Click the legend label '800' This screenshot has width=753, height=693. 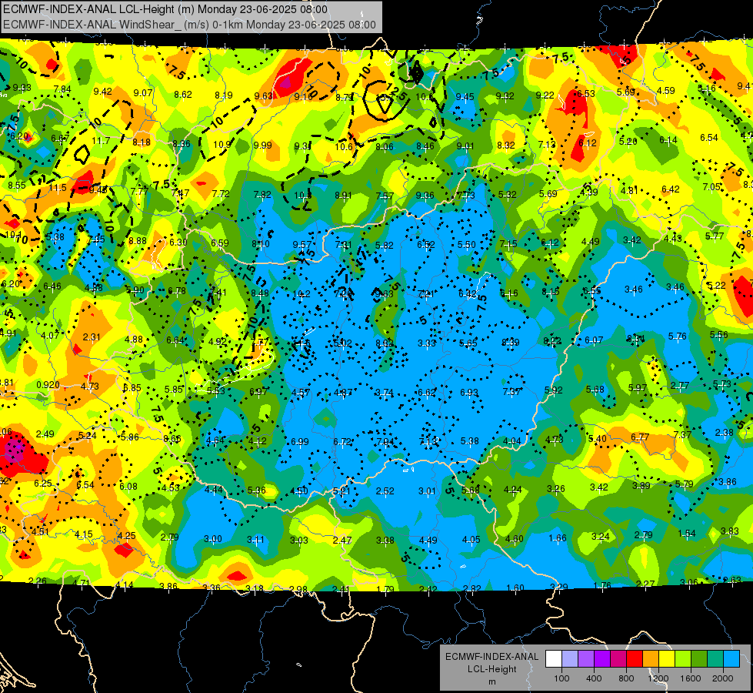click(626, 678)
